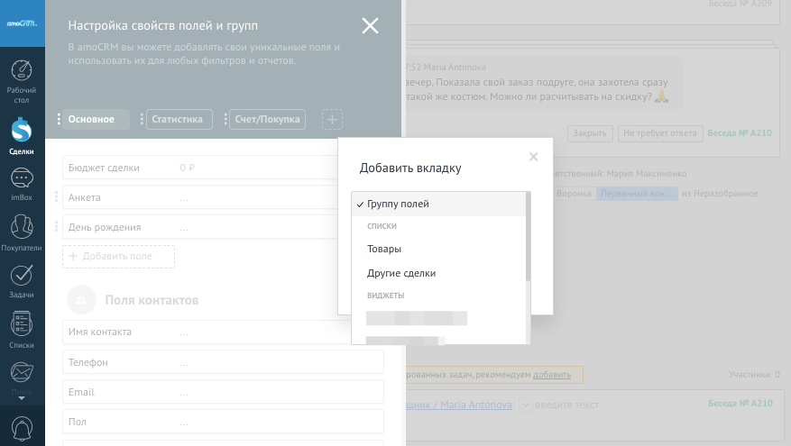The height and width of the screenshot is (446, 791).
Task: Choose Товары from the dropdown list
Action: 384,249
